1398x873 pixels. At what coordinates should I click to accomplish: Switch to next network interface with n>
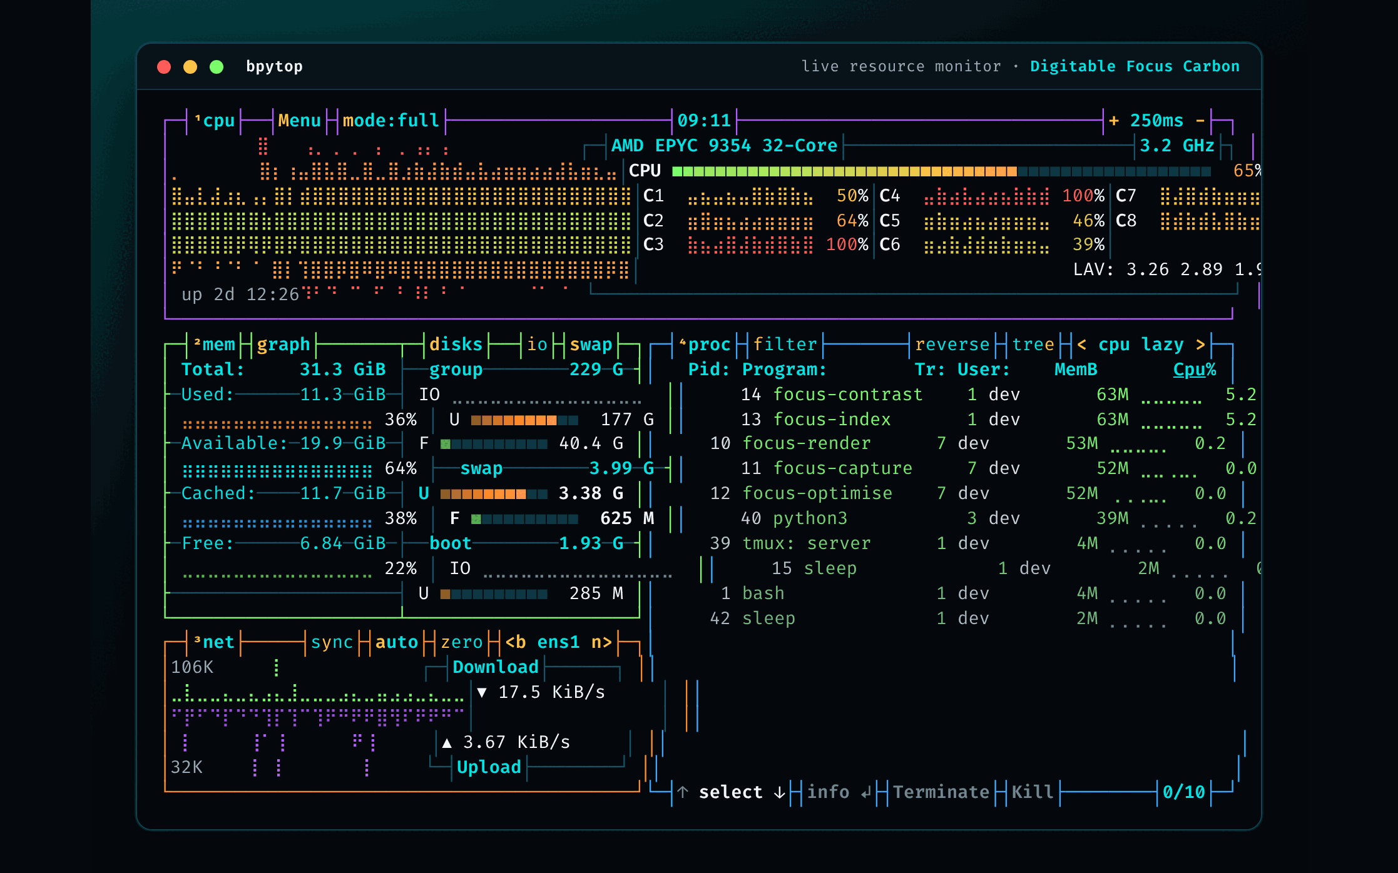click(601, 642)
